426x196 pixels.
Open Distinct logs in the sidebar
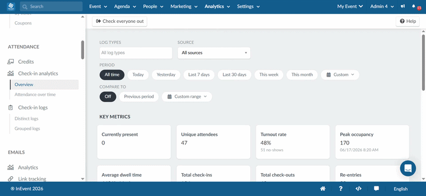tap(26, 118)
